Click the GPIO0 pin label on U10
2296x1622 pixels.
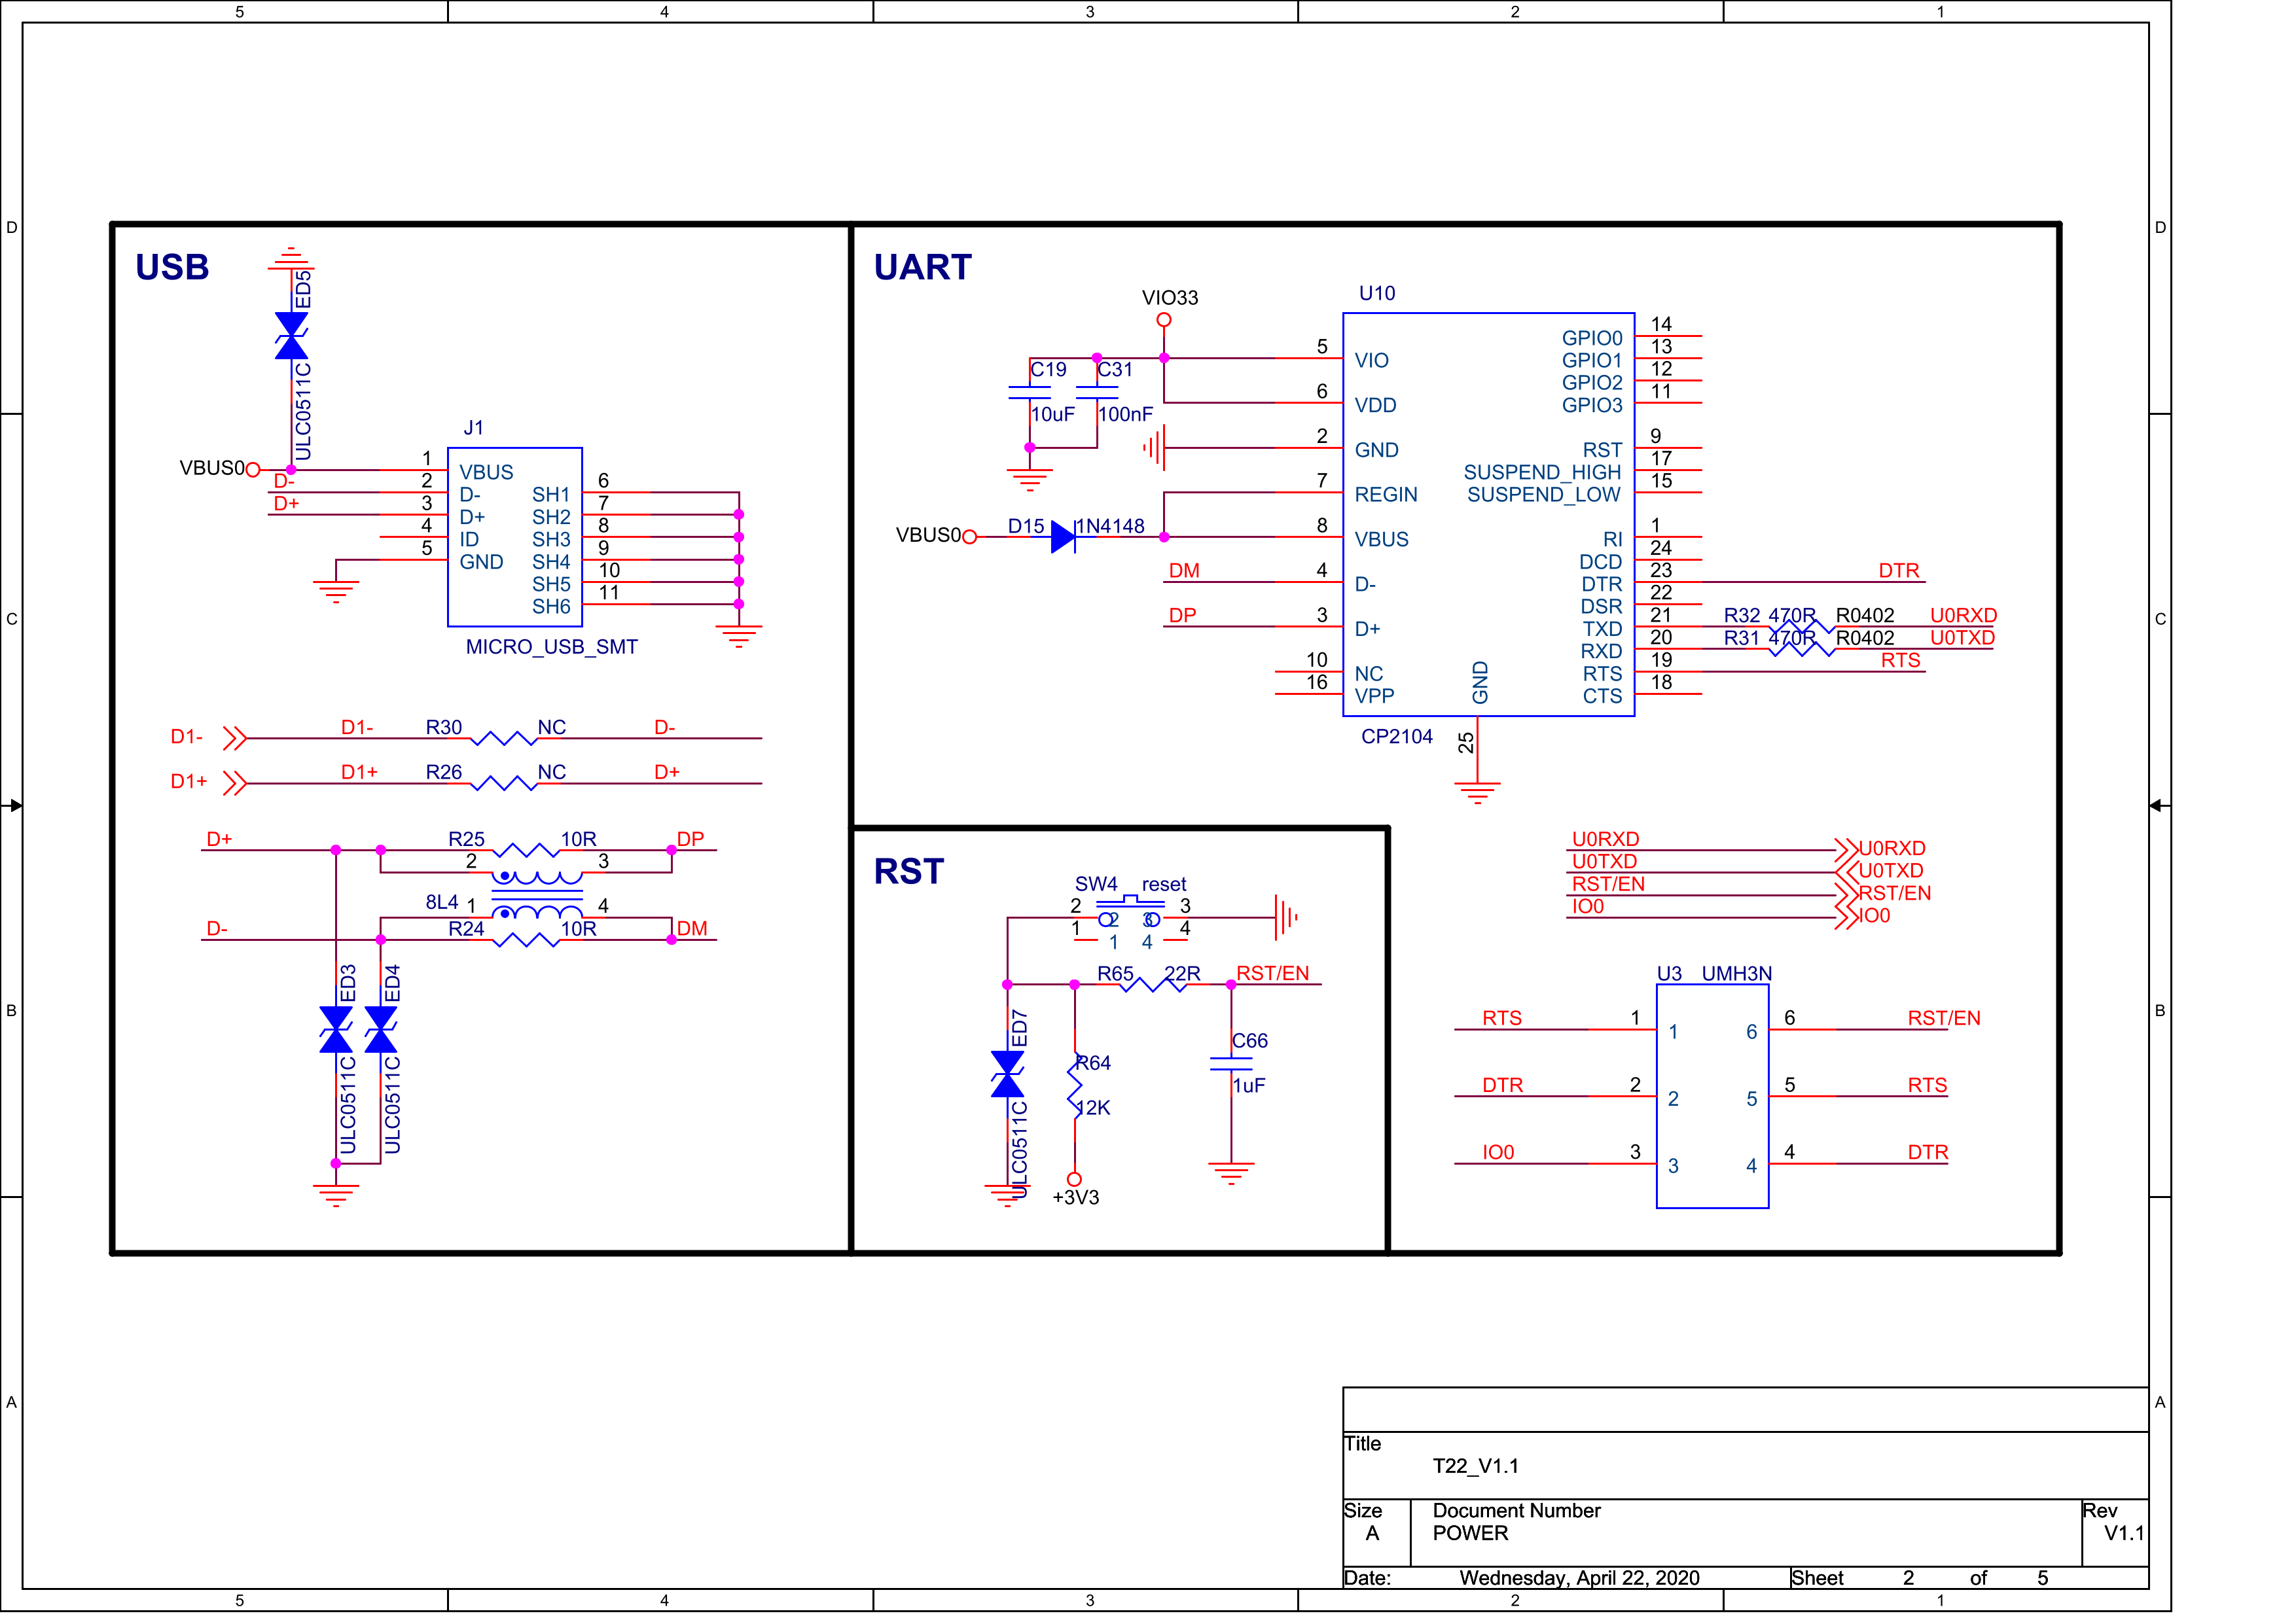coord(1592,338)
